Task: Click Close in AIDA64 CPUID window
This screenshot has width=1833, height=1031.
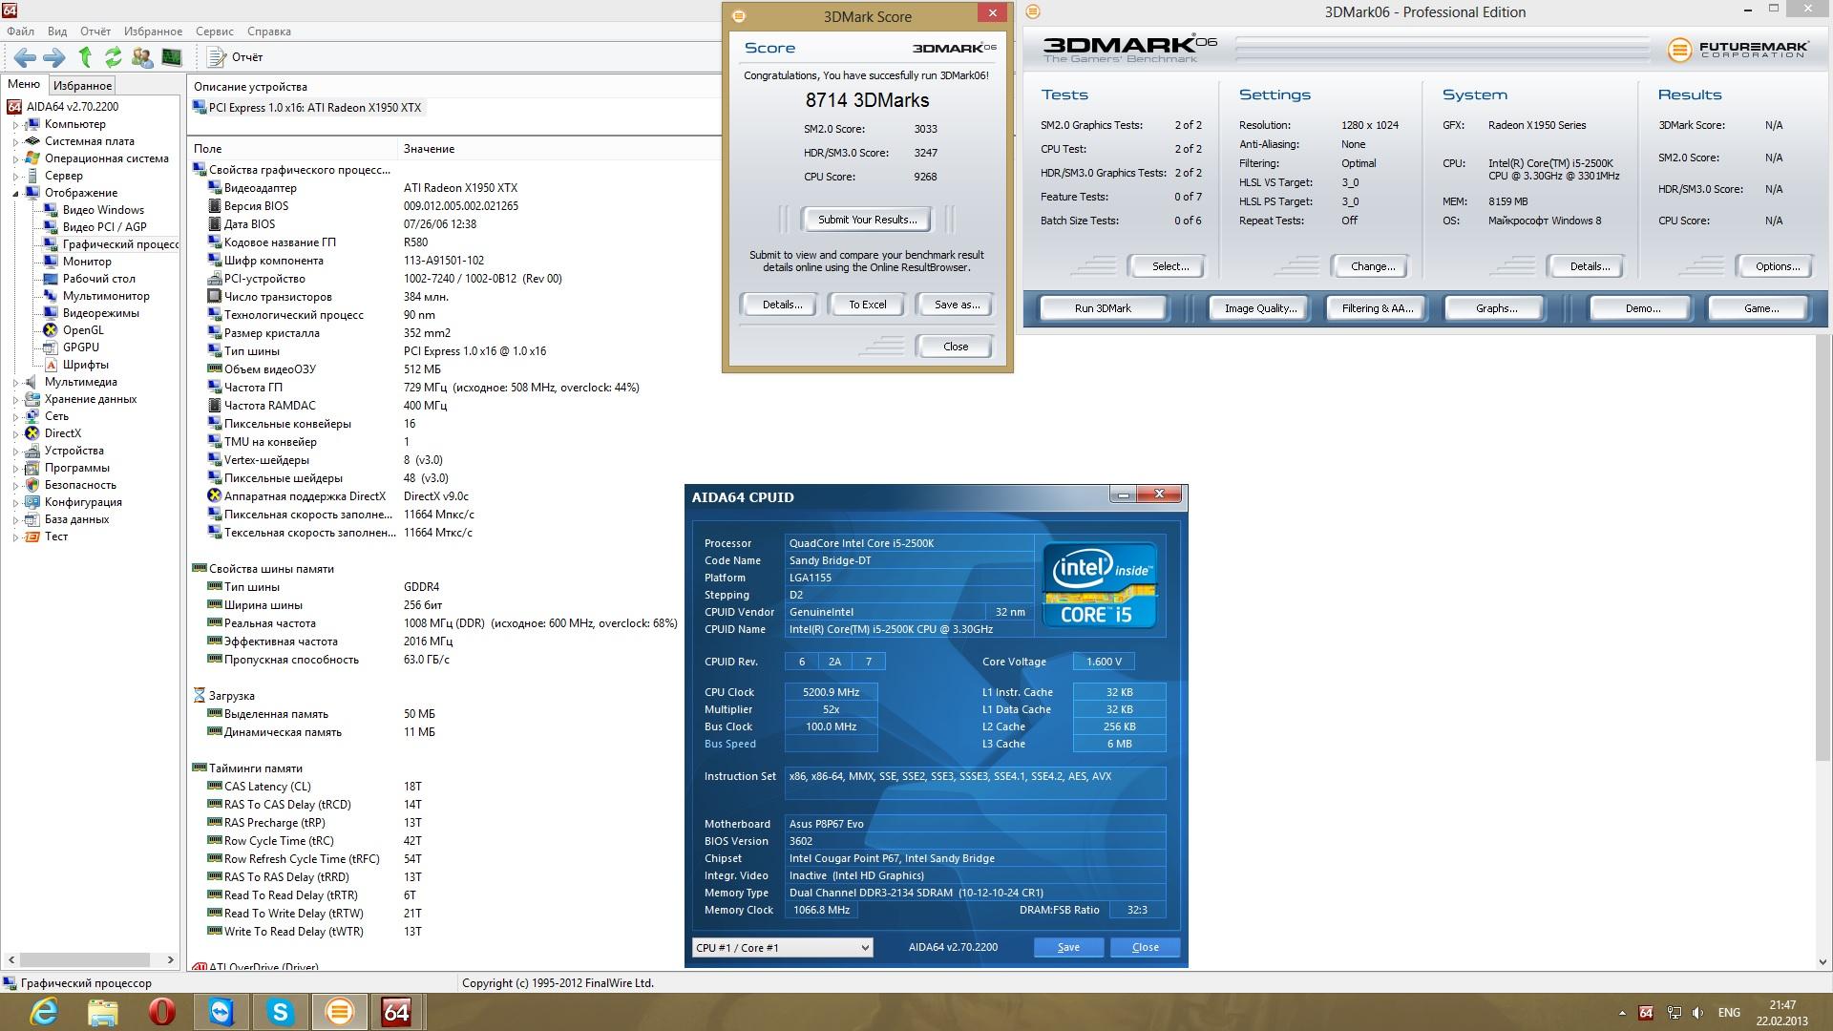Action: (x=1145, y=947)
